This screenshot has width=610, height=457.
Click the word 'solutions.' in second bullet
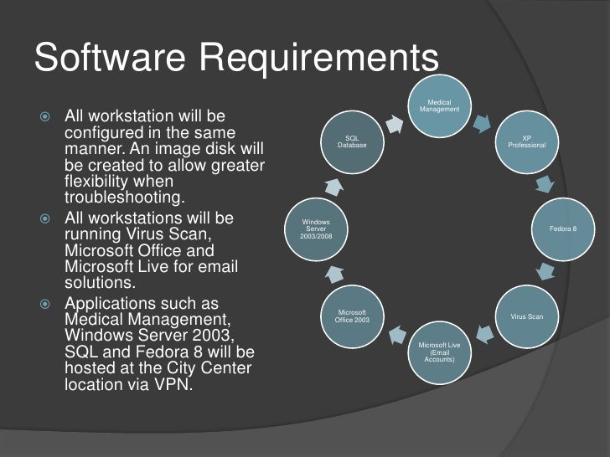point(101,283)
